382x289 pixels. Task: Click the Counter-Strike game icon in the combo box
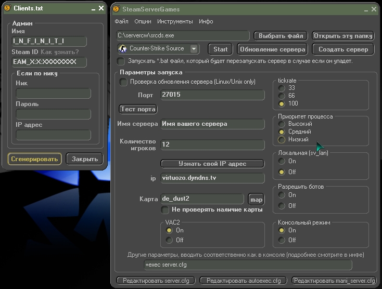122,49
